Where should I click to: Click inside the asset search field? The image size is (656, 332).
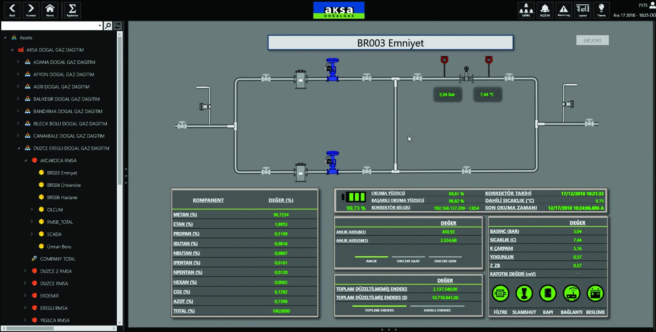50,25
